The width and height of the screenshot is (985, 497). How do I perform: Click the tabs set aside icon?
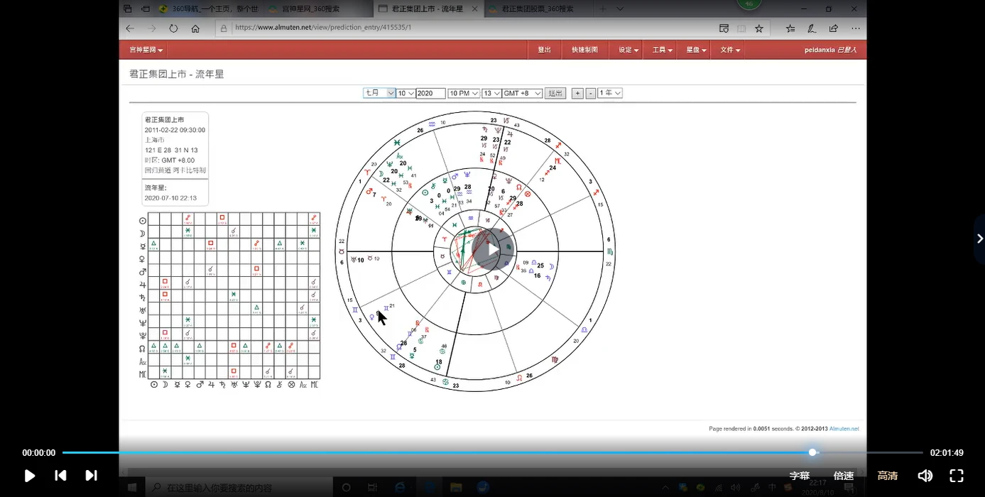pyautogui.click(x=127, y=9)
